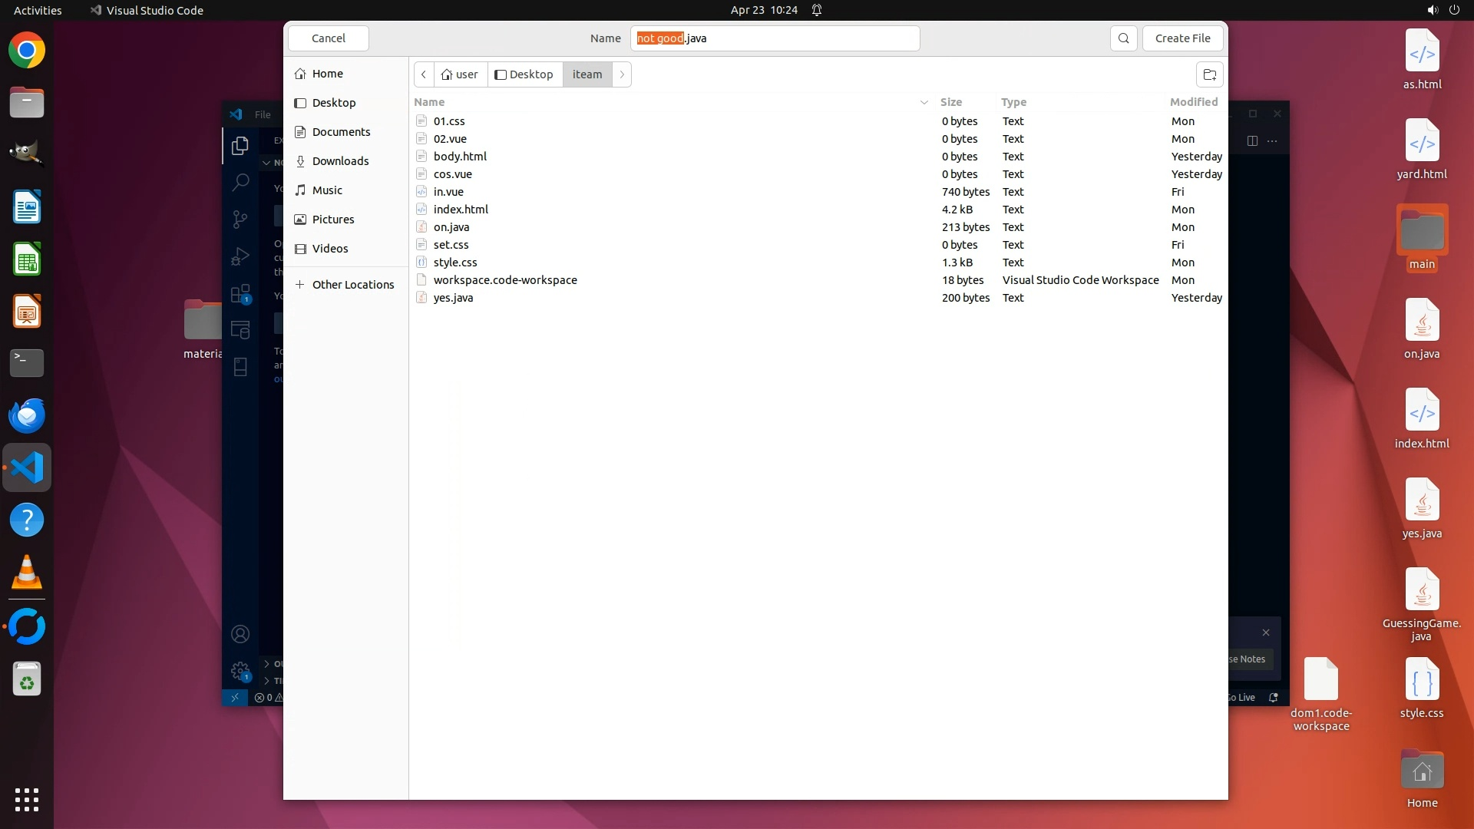Screen dimensions: 1474x829
Task: Open the notification bell in top bar
Action: 817,10
